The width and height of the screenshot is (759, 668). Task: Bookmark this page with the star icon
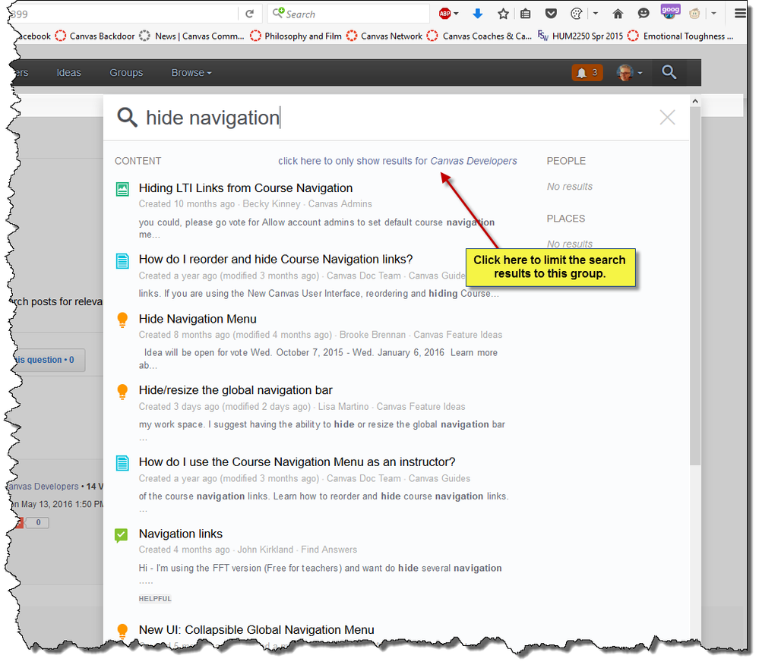[502, 14]
